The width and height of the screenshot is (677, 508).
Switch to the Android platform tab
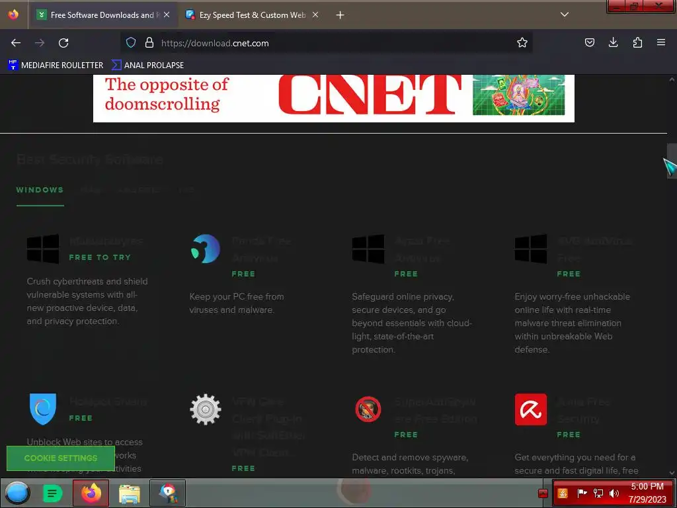(x=139, y=190)
